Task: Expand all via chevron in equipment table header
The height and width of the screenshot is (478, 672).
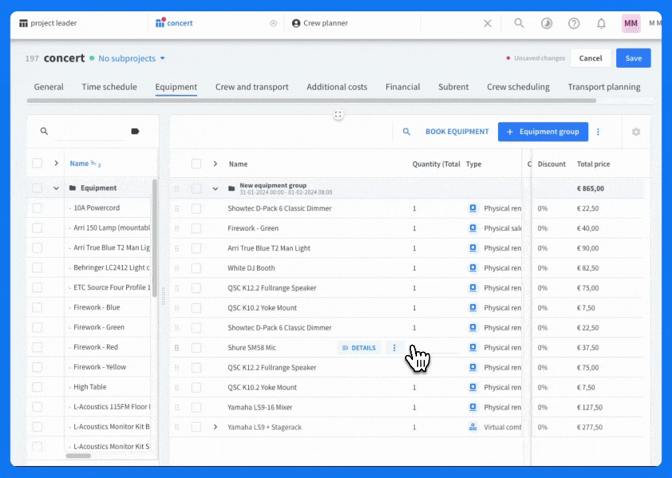Action: 215,163
